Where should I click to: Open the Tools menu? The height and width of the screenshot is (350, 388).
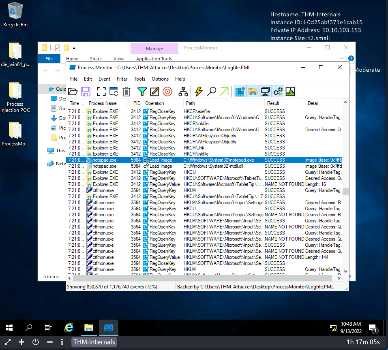tap(139, 79)
